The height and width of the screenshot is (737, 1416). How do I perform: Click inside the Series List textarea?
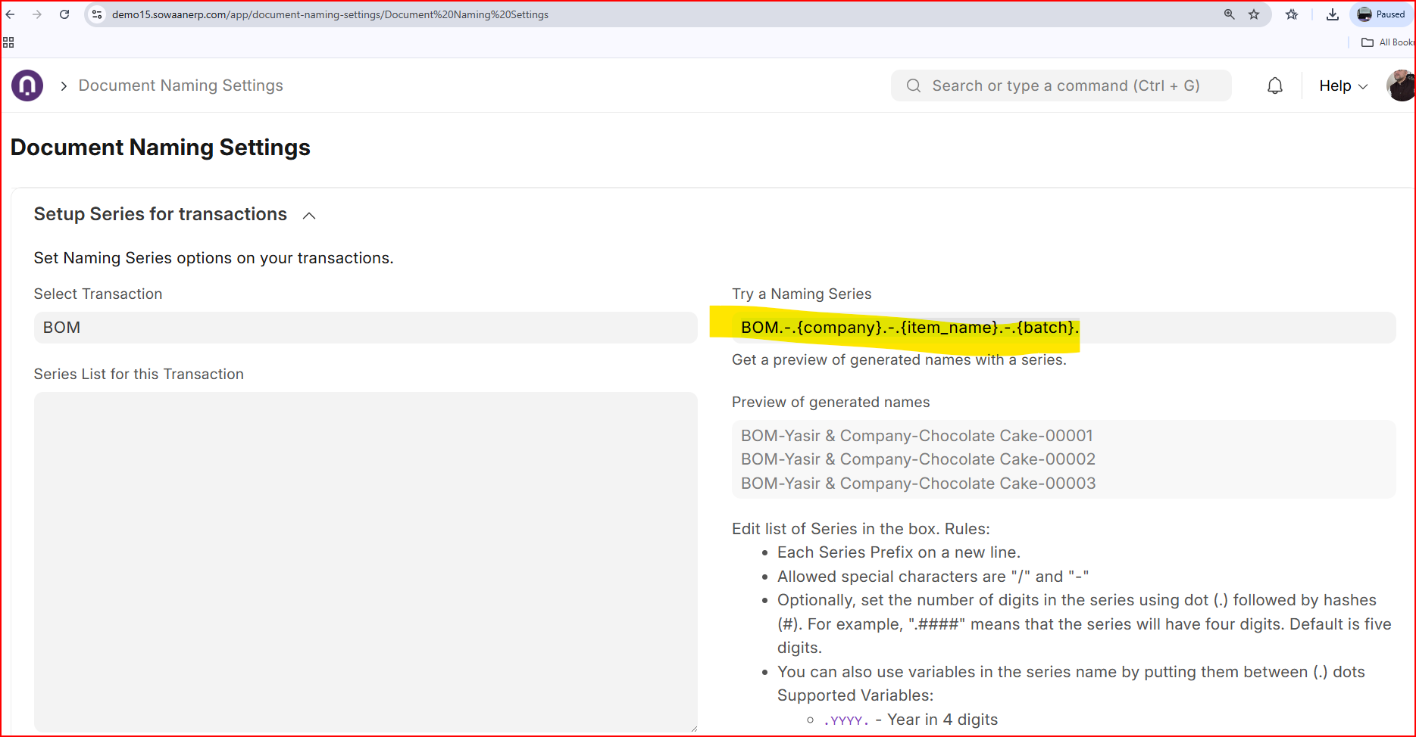coord(365,561)
